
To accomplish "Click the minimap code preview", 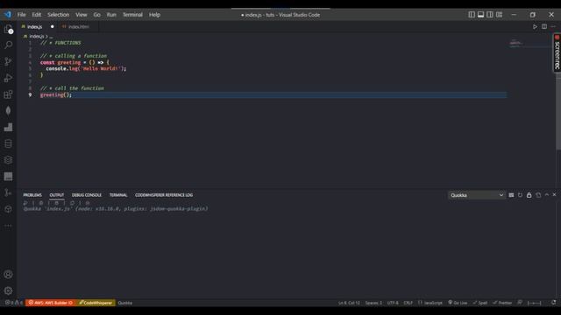I will pos(516,43).
